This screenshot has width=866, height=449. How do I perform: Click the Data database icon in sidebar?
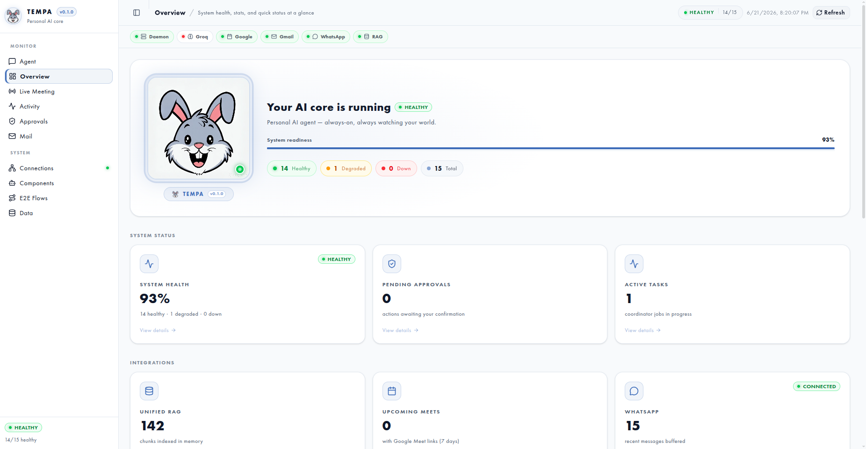[x=12, y=213]
